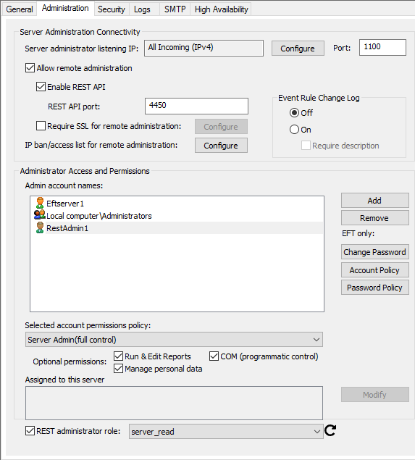Viewport: 415px width, 460px height.
Task: Expand the REST administrator role dropdown
Action: point(226,431)
